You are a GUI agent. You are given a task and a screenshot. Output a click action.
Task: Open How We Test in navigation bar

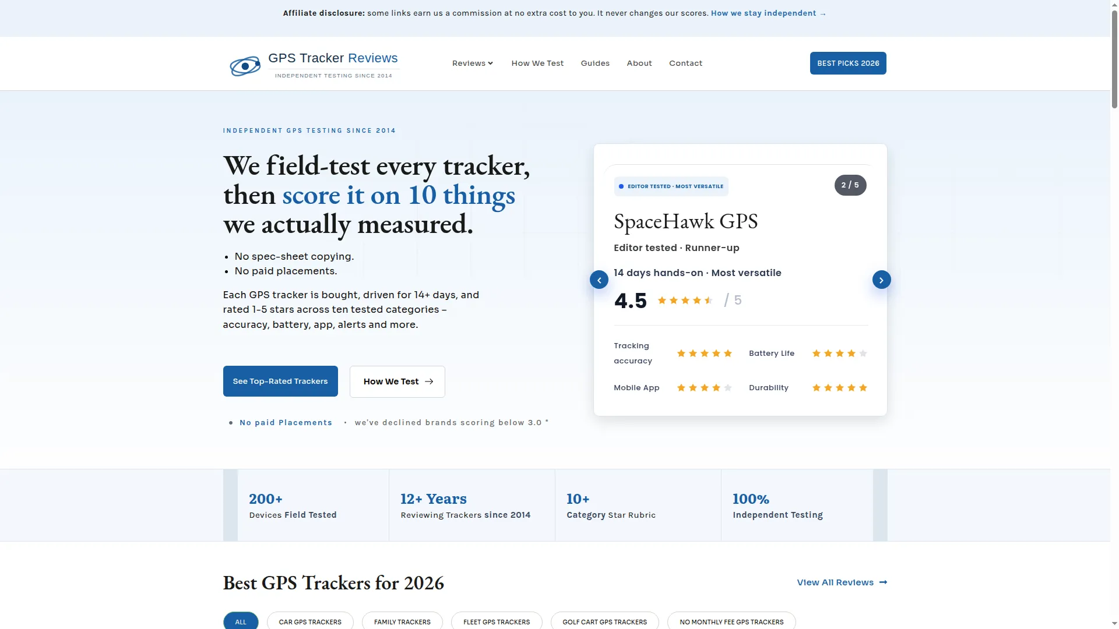coord(537,63)
